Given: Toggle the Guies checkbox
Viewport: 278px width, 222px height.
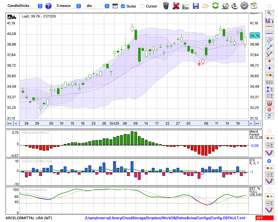Looking at the screenshot, I should (123, 6).
